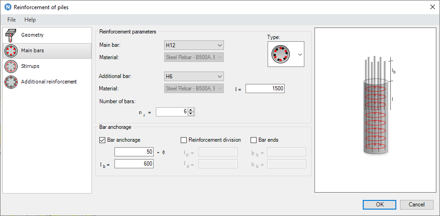Click the Additional reinforcement icon

(11, 82)
